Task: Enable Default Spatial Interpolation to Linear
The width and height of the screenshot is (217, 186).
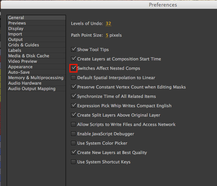Action: click(73, 77)
